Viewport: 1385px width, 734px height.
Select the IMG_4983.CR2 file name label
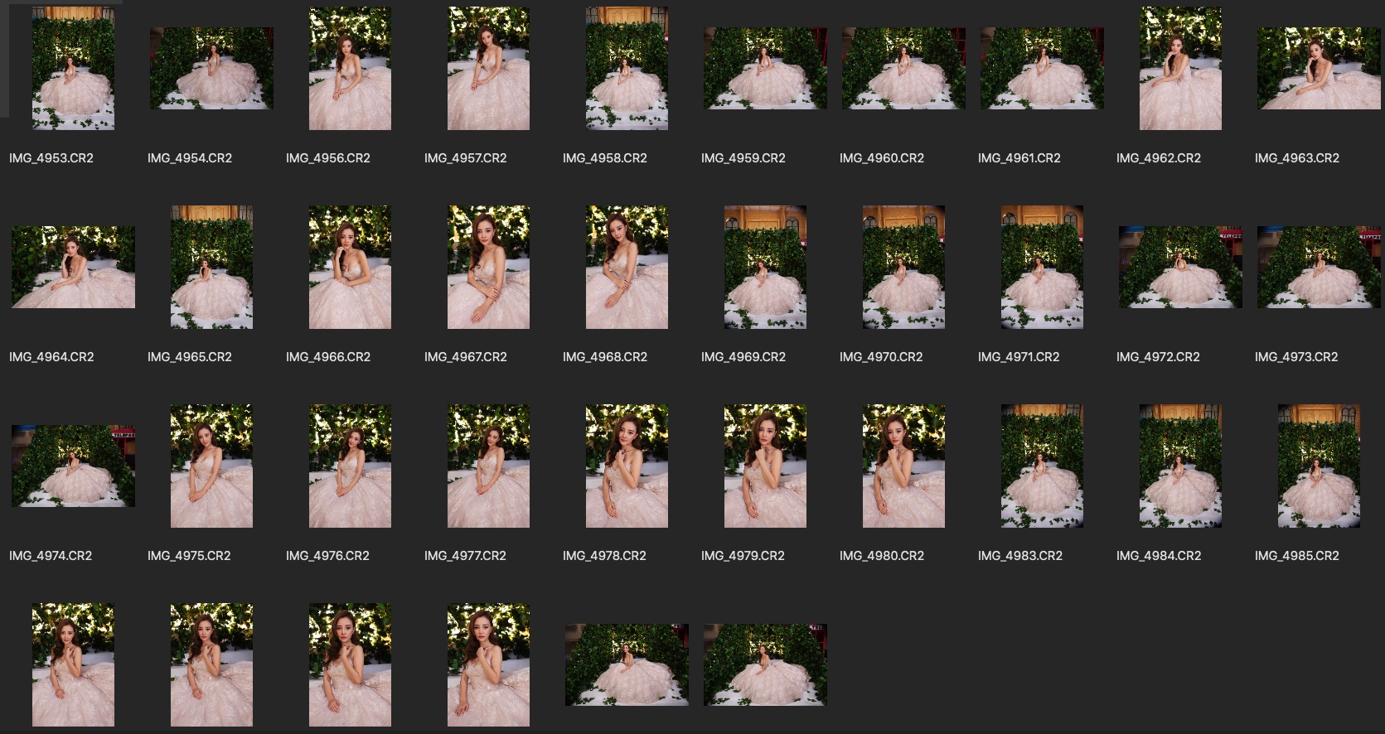[x=1019, y=556]
